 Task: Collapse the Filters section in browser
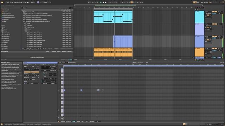[22, 8]
